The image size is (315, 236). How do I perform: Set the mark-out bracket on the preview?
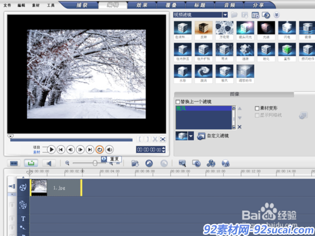[x=147, y=139]
